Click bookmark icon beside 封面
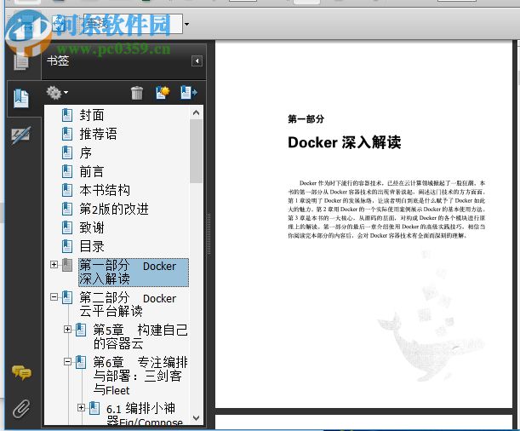 point(67,115)
